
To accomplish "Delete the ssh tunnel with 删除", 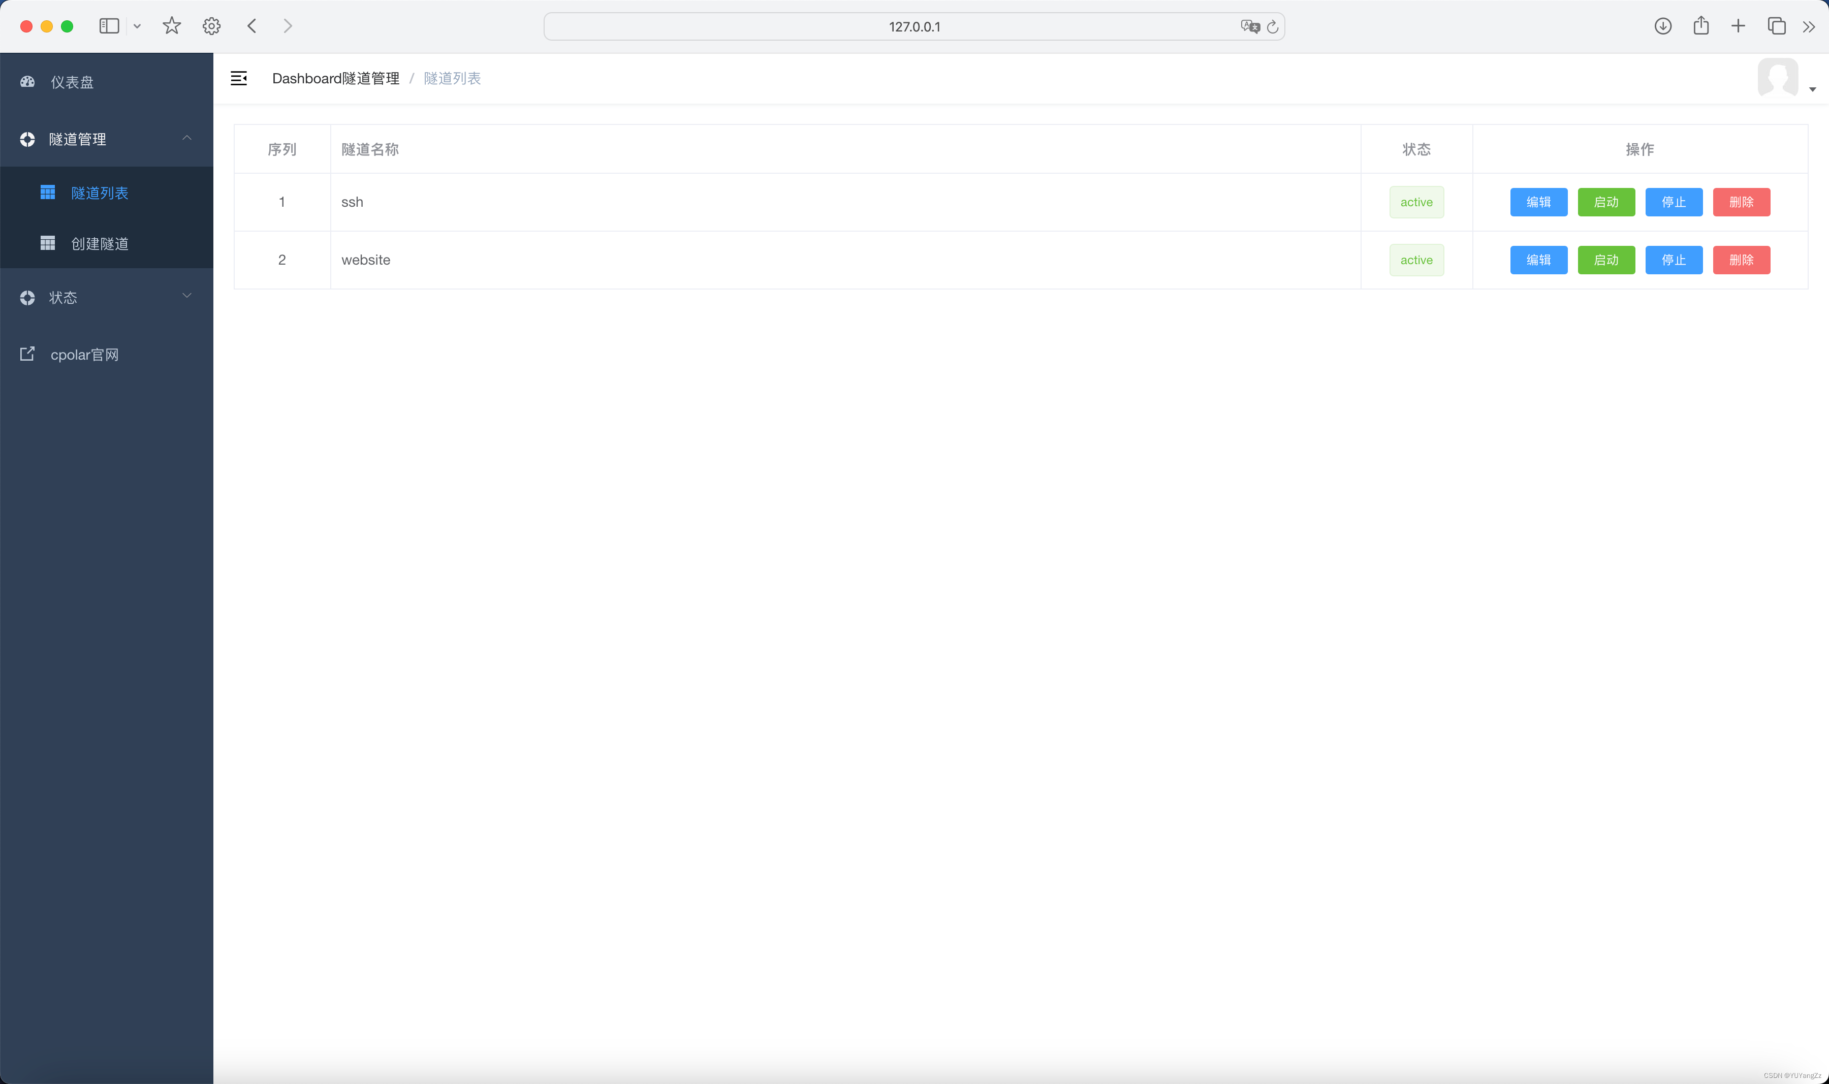I will tap(1741, 202).
